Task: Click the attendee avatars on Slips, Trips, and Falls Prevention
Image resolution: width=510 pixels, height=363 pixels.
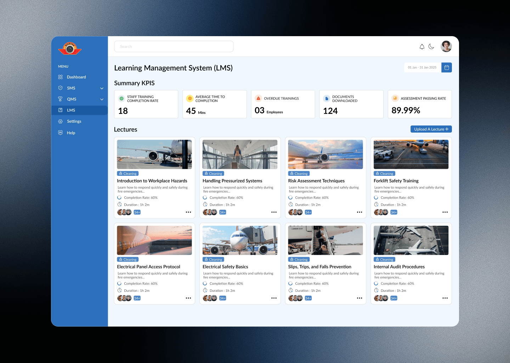Action: [296, 298]
